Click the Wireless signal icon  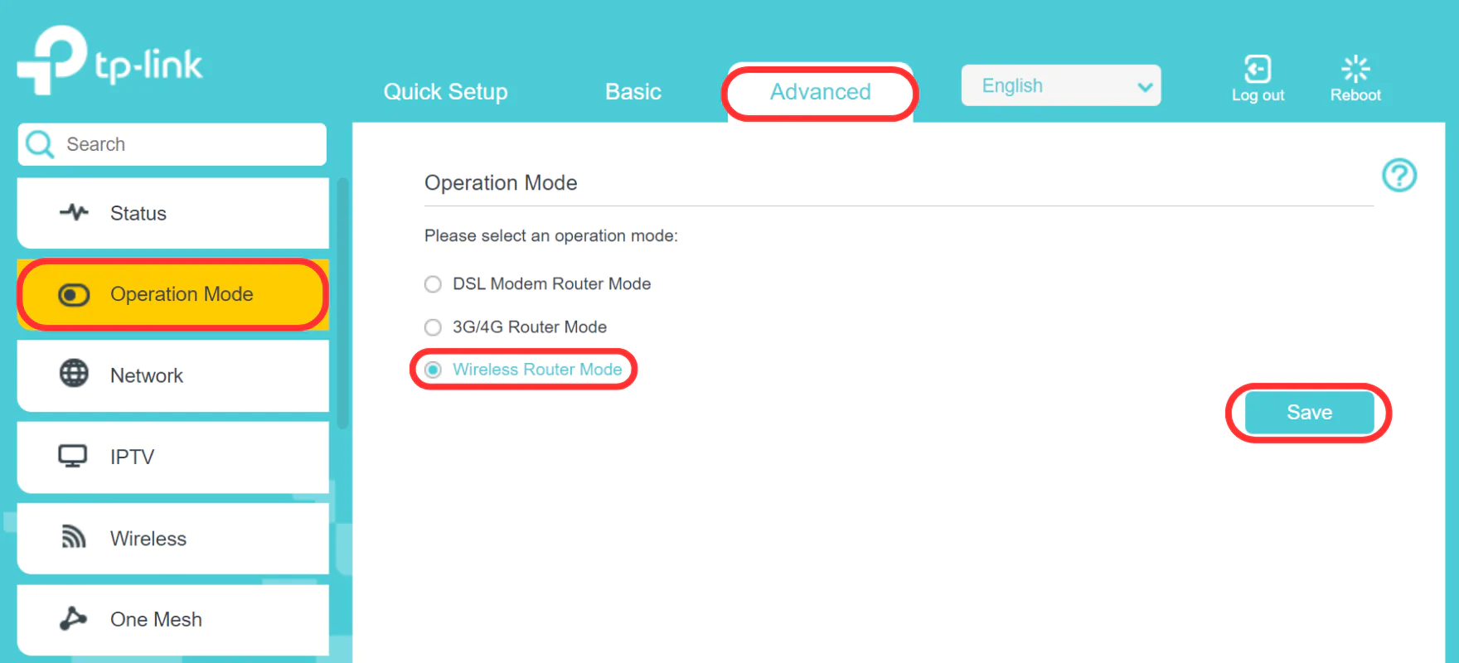(x=74, y=537)
